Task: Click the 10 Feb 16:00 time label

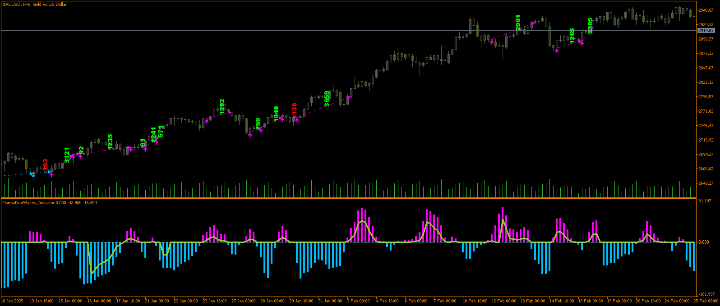Action: (475, 301)
